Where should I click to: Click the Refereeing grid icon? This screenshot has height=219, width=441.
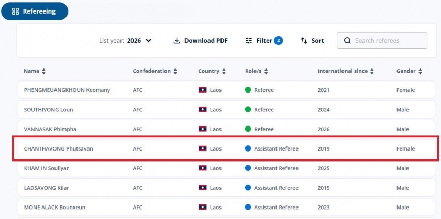click(x=15, y=11)
